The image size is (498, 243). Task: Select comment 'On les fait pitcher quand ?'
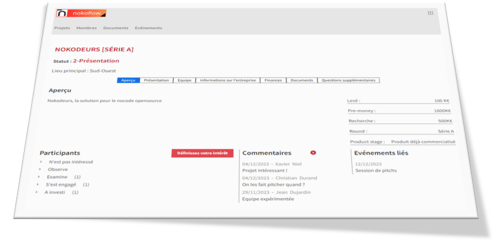click(x=274, y=185)
